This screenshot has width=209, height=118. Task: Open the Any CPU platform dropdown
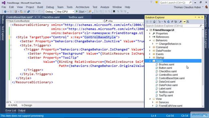(65, 12)
